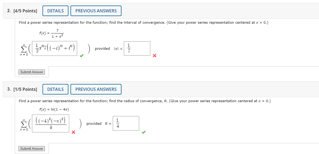Click the red X under the question 3 series answer
Screen dimensions: 319x154
coord(73,132)
